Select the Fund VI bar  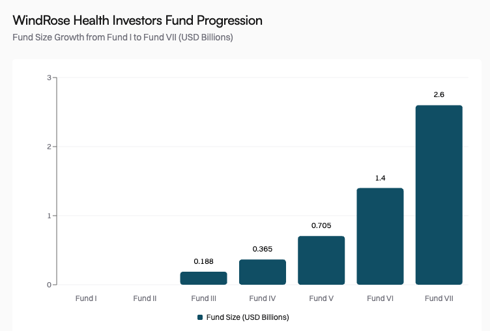pos(380,236)
